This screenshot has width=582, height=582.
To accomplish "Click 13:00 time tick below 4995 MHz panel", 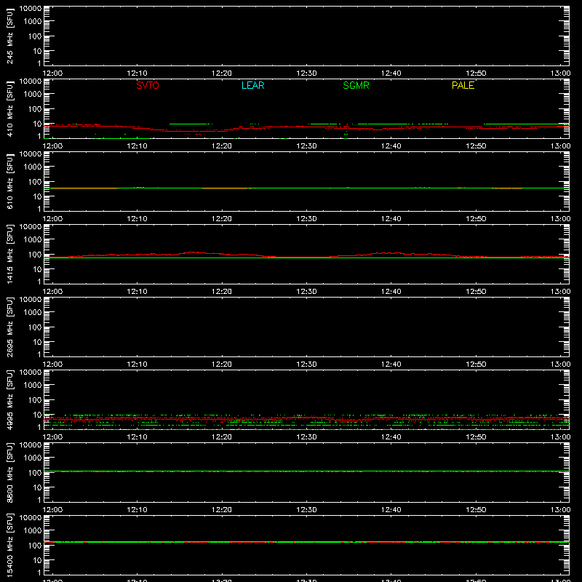I will tap(560, 437).
